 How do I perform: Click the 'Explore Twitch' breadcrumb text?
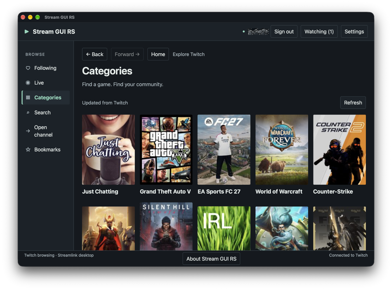(189, 54)
